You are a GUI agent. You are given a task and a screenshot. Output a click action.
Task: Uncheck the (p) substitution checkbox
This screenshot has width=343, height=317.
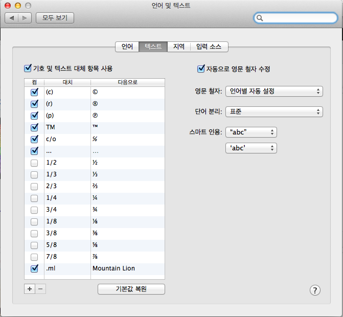pos(34,116)
